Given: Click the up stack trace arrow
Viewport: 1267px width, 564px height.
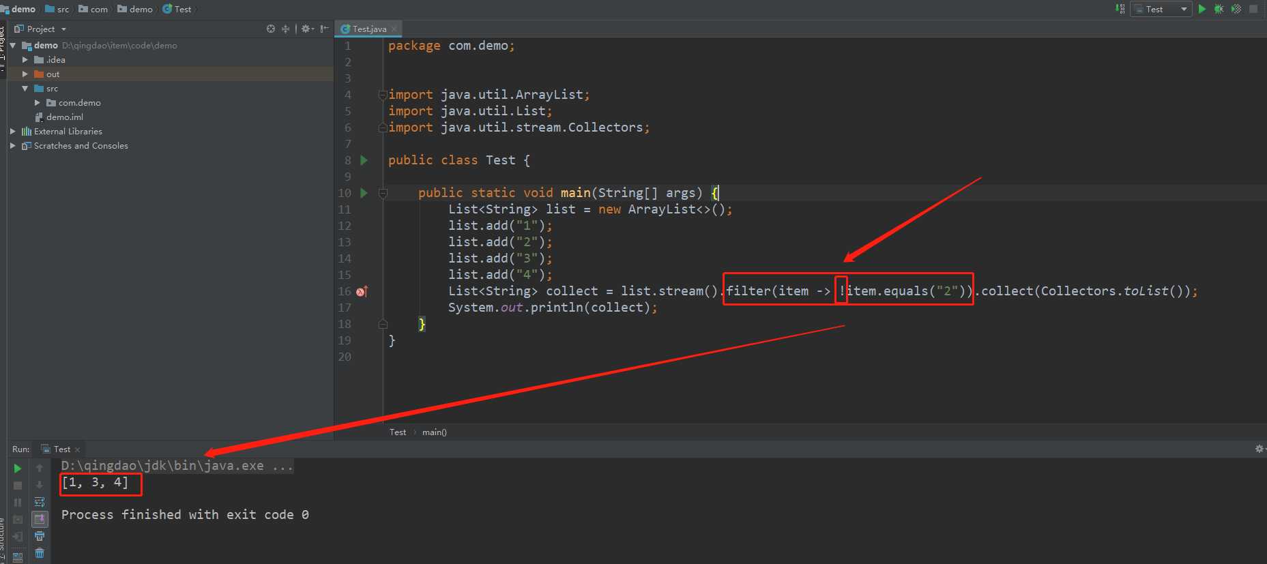Looking at the screenshot, I should 40,469.
